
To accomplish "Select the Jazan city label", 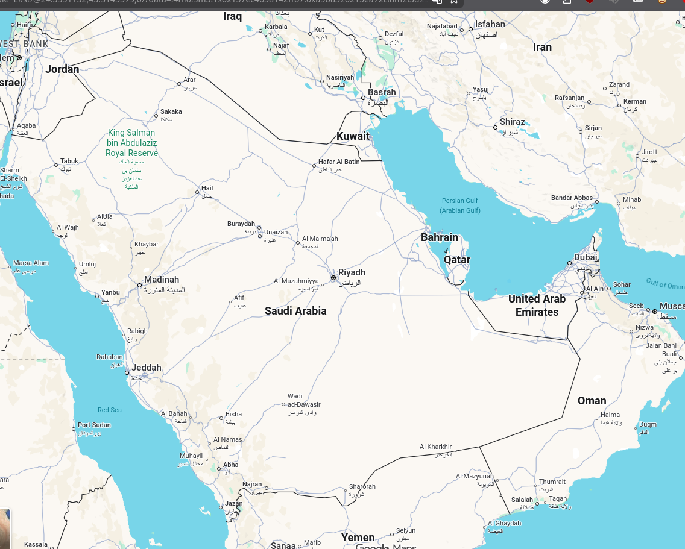I will tap(234, 504).
